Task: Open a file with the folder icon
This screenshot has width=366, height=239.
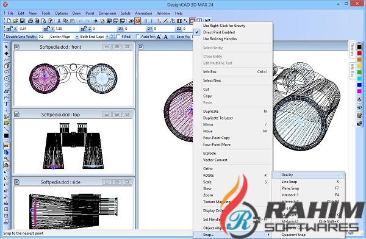Action: pos(15,21)
